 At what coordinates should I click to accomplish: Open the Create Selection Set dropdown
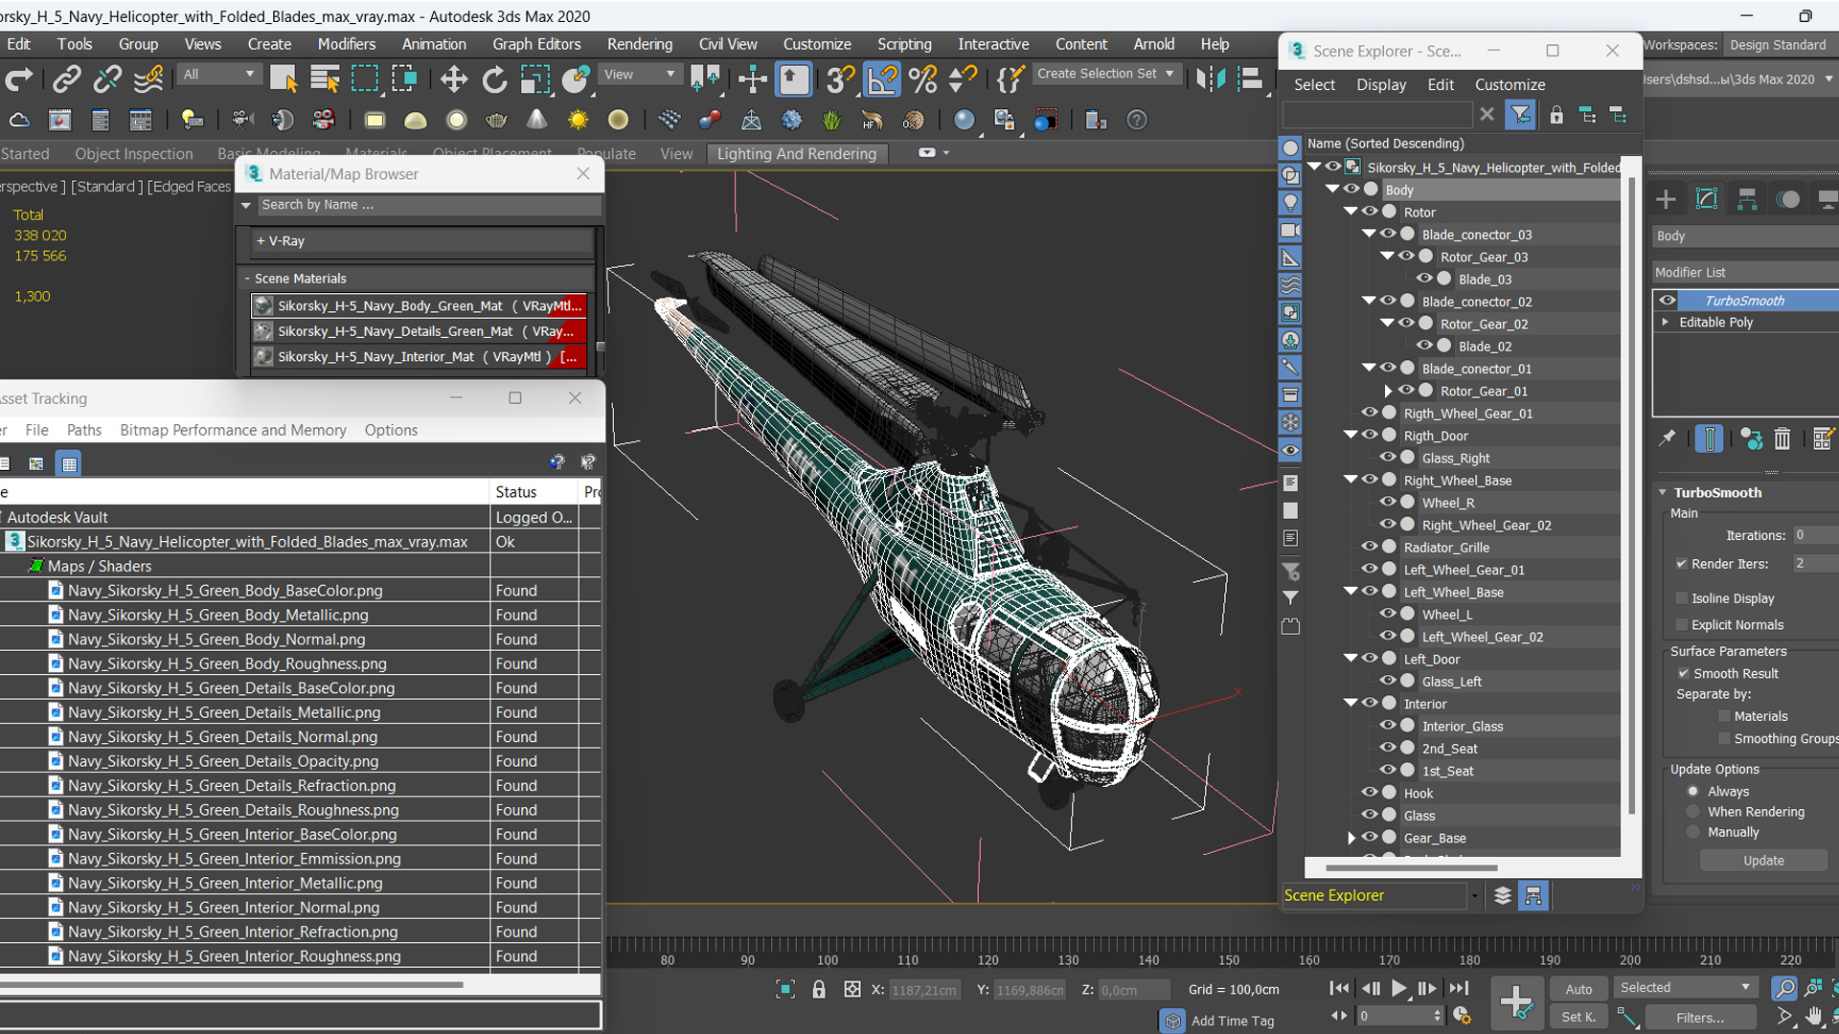[1106, 74]
